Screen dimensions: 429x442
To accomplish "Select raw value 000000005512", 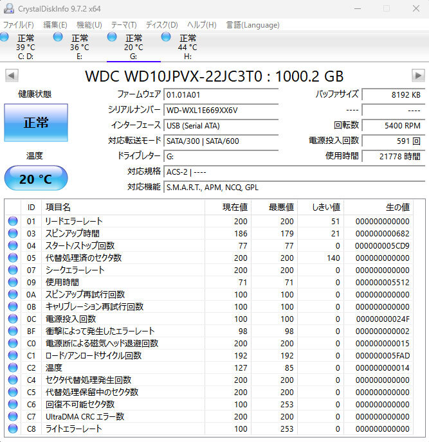I will coord(383,283).
